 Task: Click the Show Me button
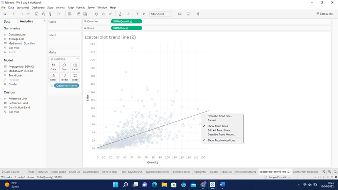coord(324,14)
